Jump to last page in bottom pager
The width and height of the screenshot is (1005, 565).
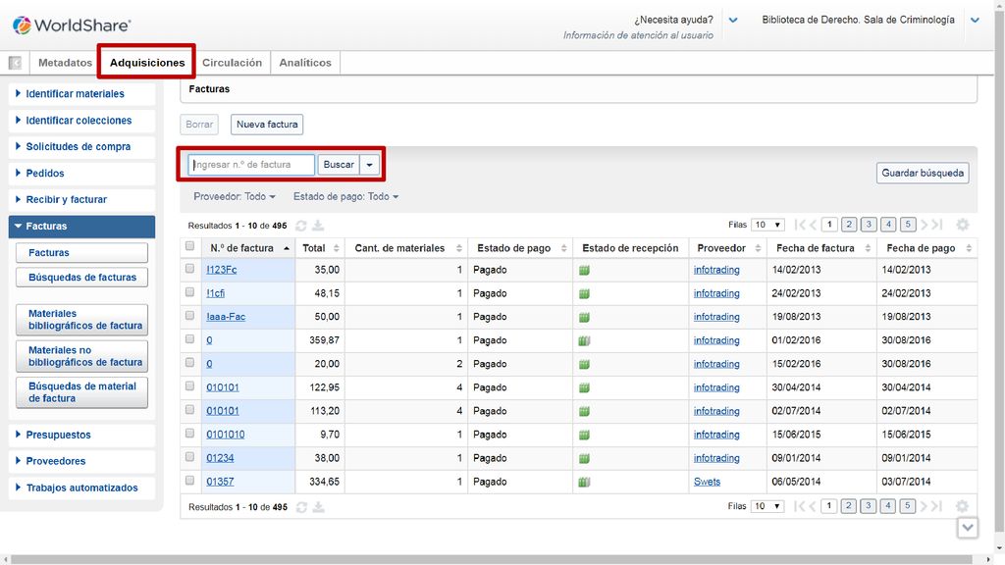click(x=937, y=506)
